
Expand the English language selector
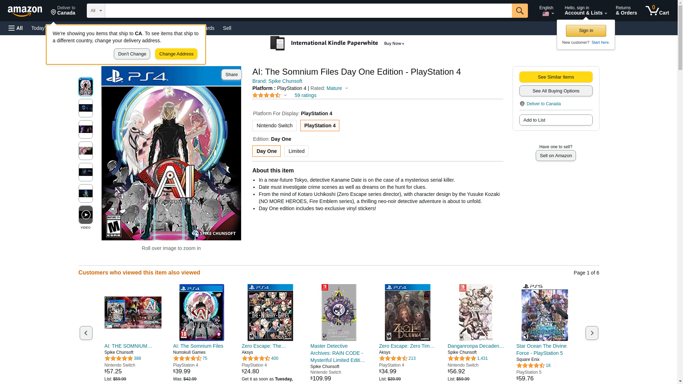coord(546,11)
